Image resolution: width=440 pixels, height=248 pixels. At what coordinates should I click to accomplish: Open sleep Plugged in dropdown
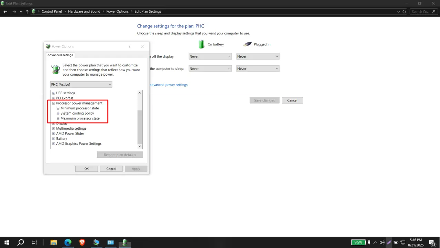pos(258,68)
